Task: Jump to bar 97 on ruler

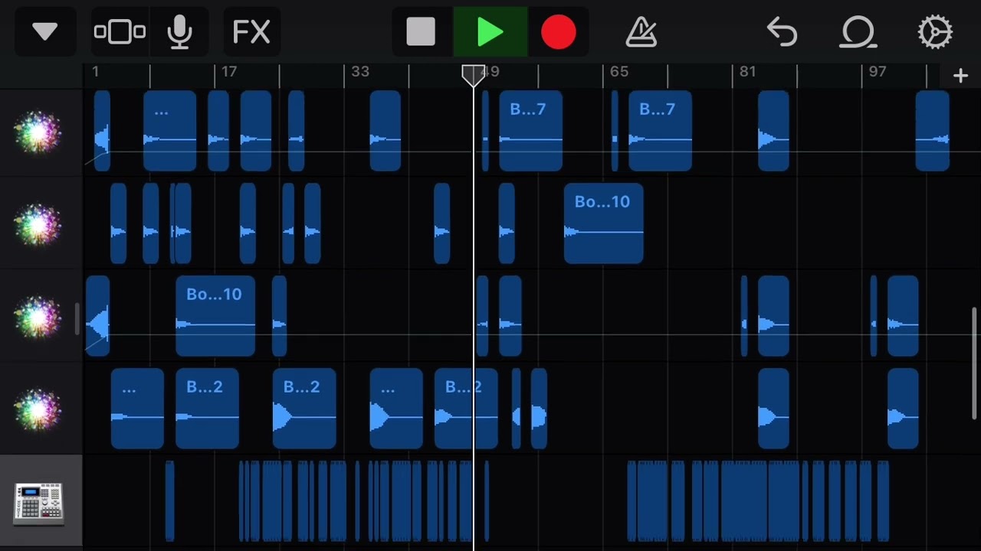Action: pos(877,72)
